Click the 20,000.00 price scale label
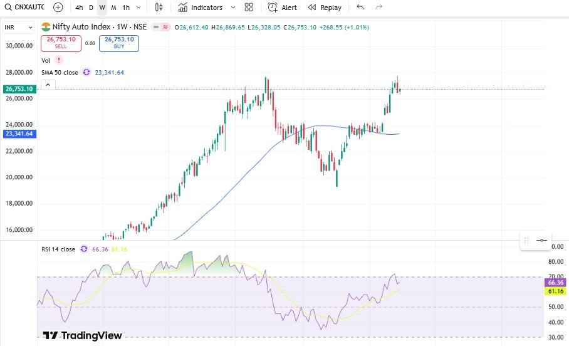Viewport: 569px width, 346px height. (x=19, y=177)
